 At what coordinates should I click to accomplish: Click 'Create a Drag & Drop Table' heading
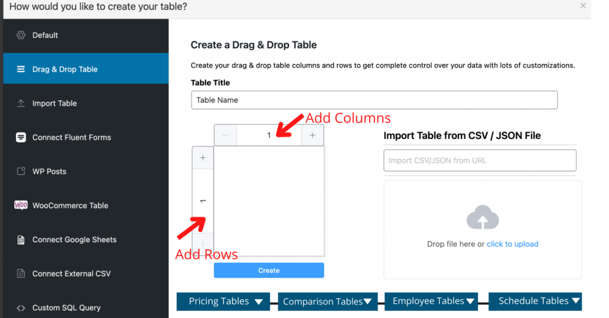click(x=253, y=45)
